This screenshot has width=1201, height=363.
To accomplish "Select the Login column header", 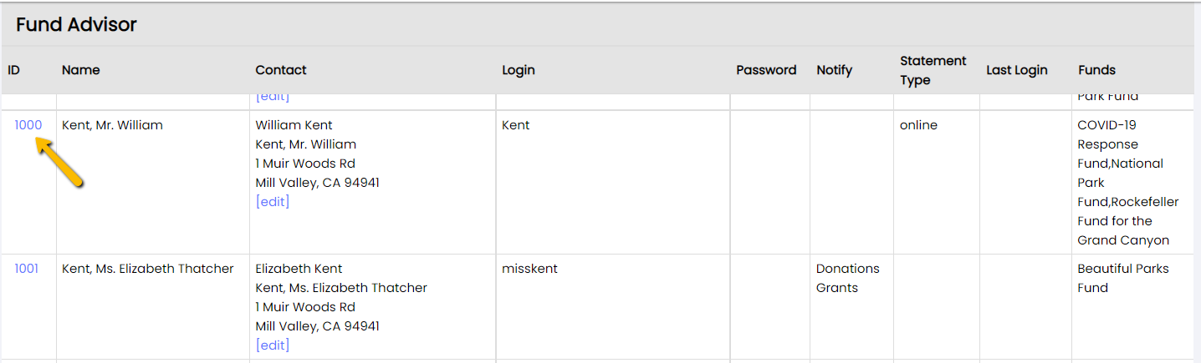I will click(519, 70).
